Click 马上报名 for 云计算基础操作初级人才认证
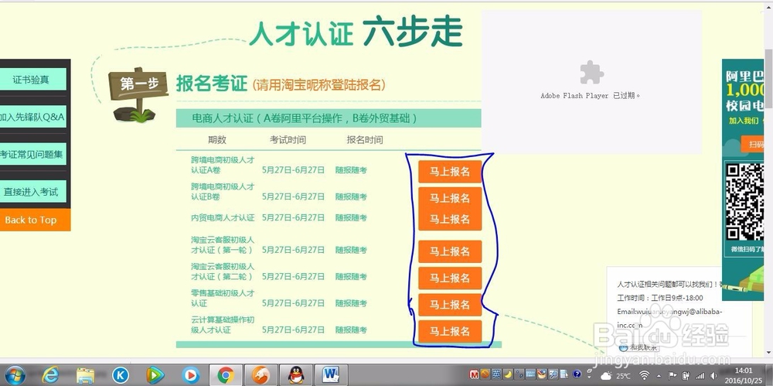The width and height of the screenshot is (773, 386). 450,332
